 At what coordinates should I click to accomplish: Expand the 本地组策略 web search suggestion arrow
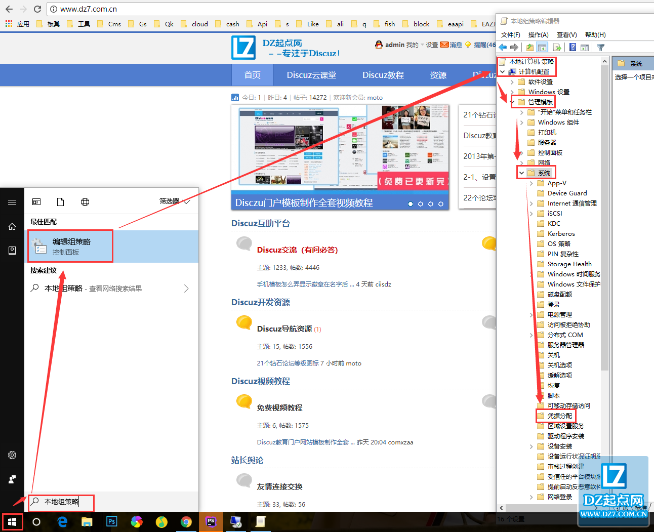(x=186, y=289)
